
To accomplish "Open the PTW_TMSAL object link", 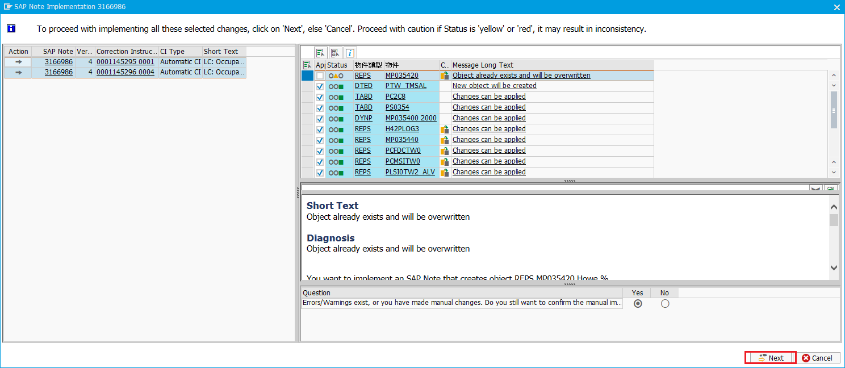I will coord(405,86).
